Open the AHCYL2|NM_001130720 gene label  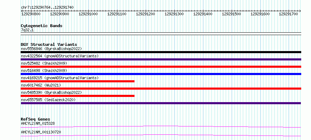41,132
